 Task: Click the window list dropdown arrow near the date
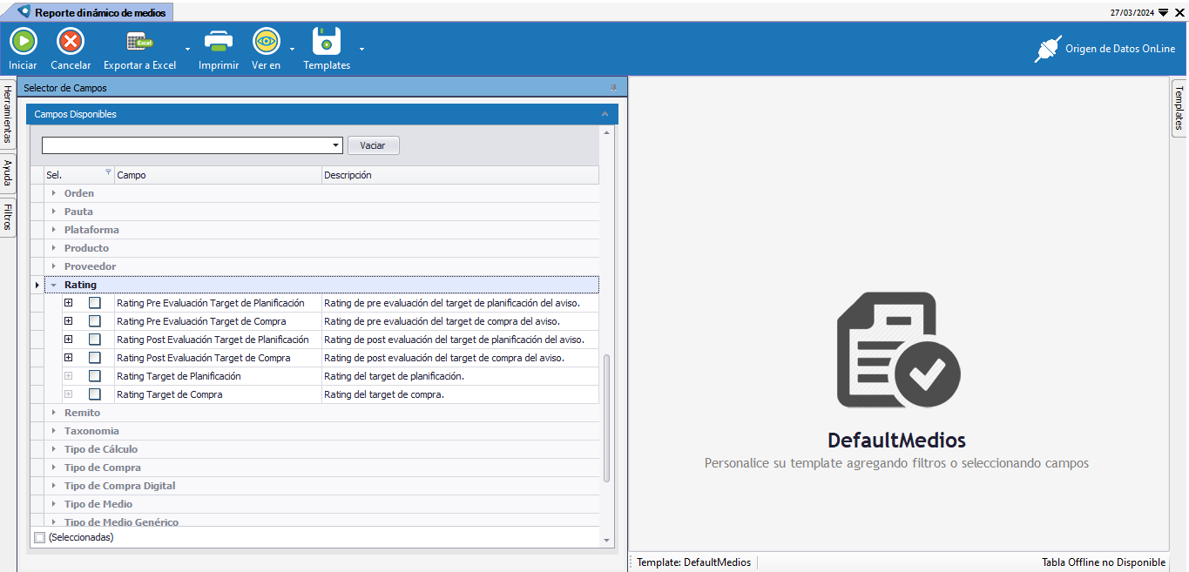click(1164, 12)
